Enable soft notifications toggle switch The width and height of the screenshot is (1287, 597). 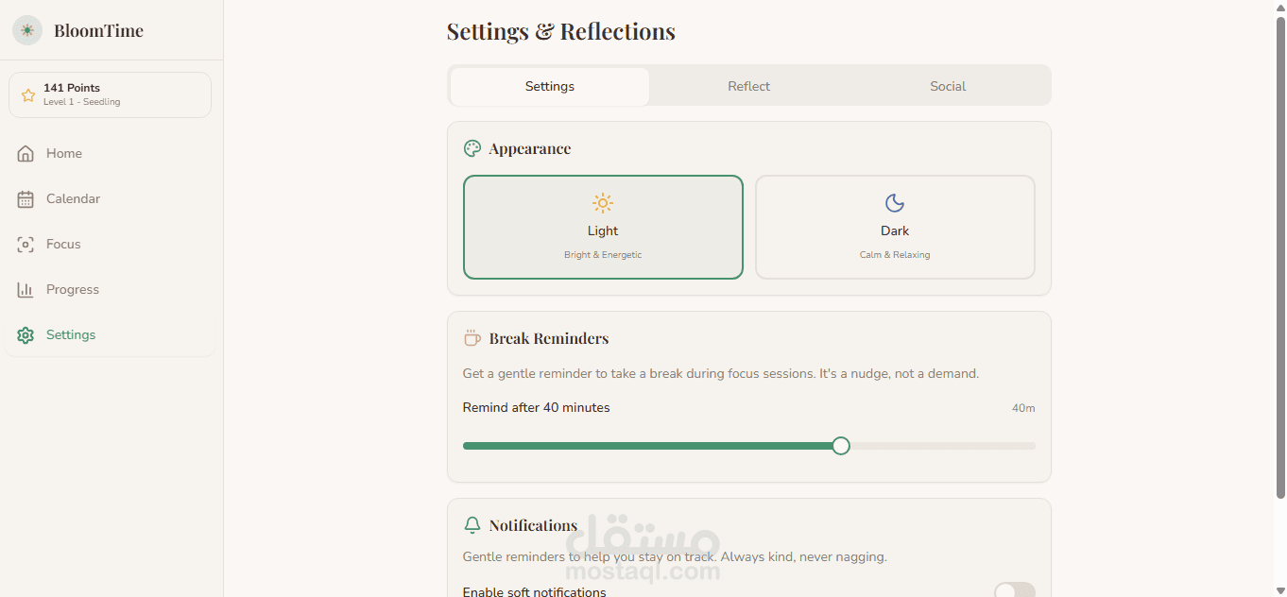pos(1014,591)
